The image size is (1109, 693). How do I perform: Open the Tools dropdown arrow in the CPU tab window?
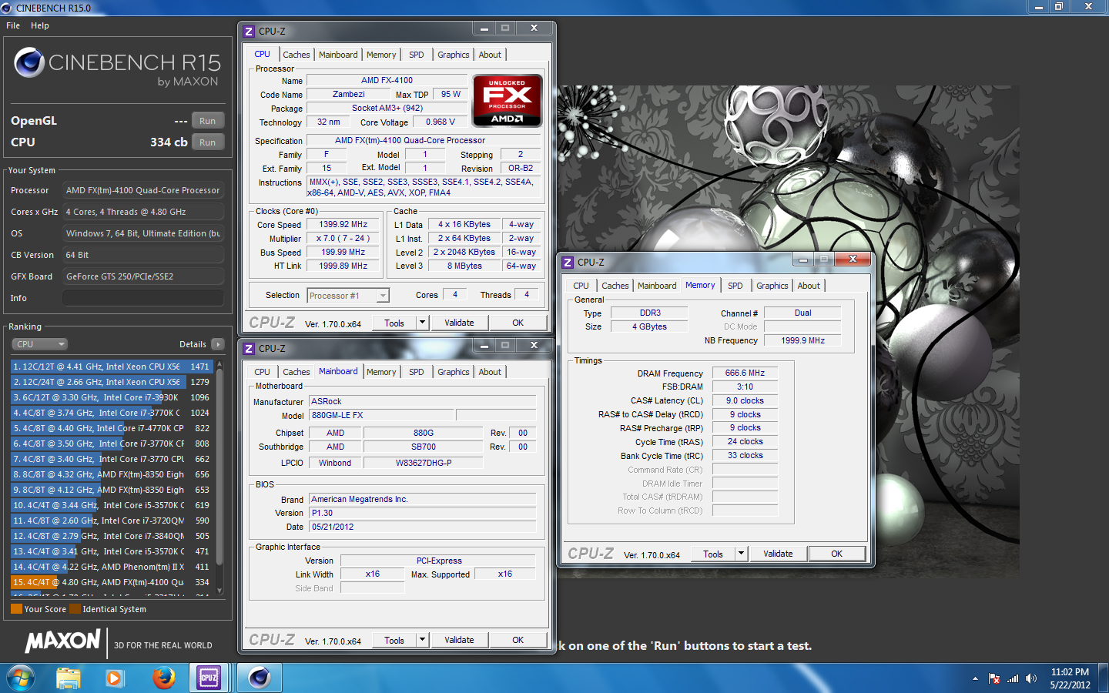point(422,323)
